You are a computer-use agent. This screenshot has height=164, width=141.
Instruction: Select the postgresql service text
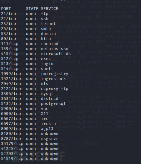pyautogui.click(x=53, y=104)
